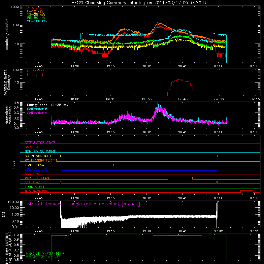Click the 'PARTICLE_FLAG' label
The width and height of the screenshot is (264, 264).
37,178
